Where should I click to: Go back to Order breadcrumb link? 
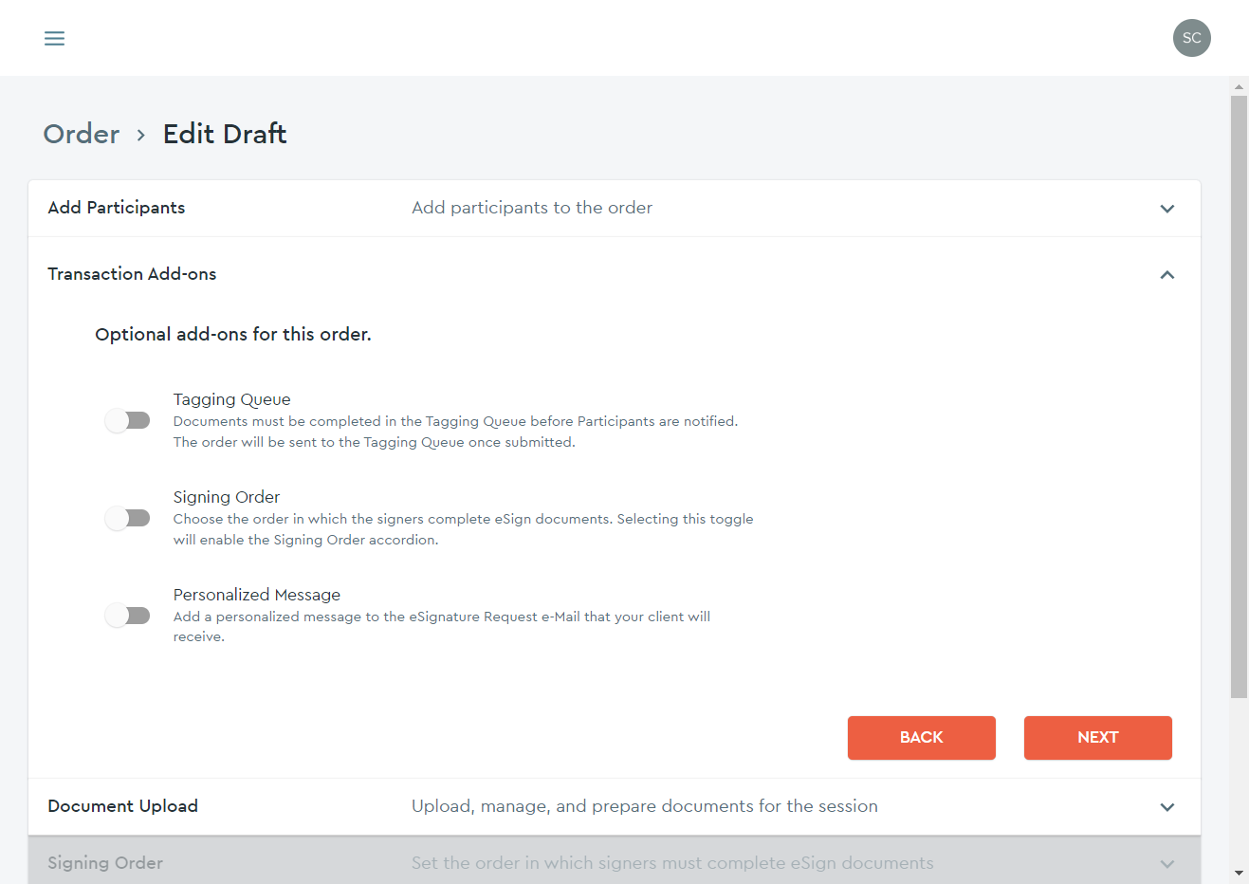point(82,134)
